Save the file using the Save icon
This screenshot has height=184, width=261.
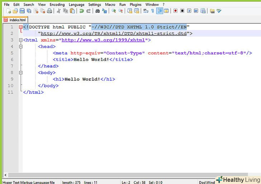coord(22,11)
